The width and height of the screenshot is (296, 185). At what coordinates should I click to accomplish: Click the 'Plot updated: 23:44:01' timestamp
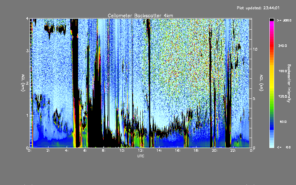tap(258, 8)
